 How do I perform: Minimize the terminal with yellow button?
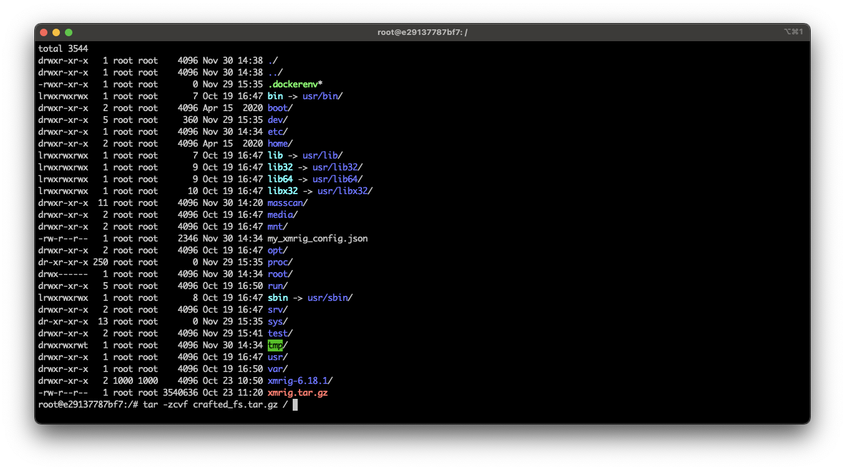point(56,32)
